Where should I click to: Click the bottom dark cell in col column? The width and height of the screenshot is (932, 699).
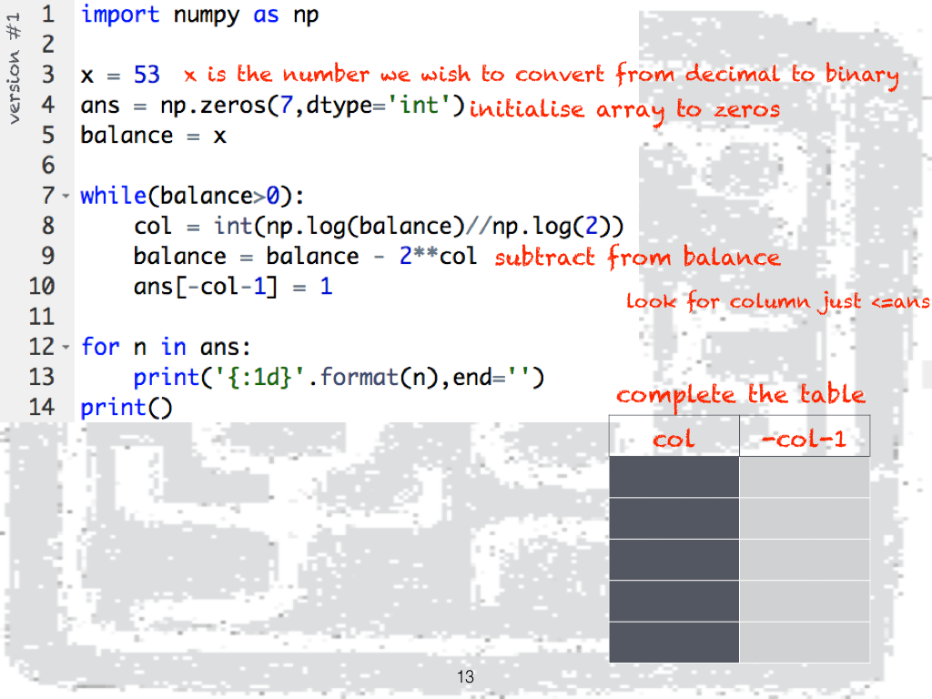click(674, 642)
